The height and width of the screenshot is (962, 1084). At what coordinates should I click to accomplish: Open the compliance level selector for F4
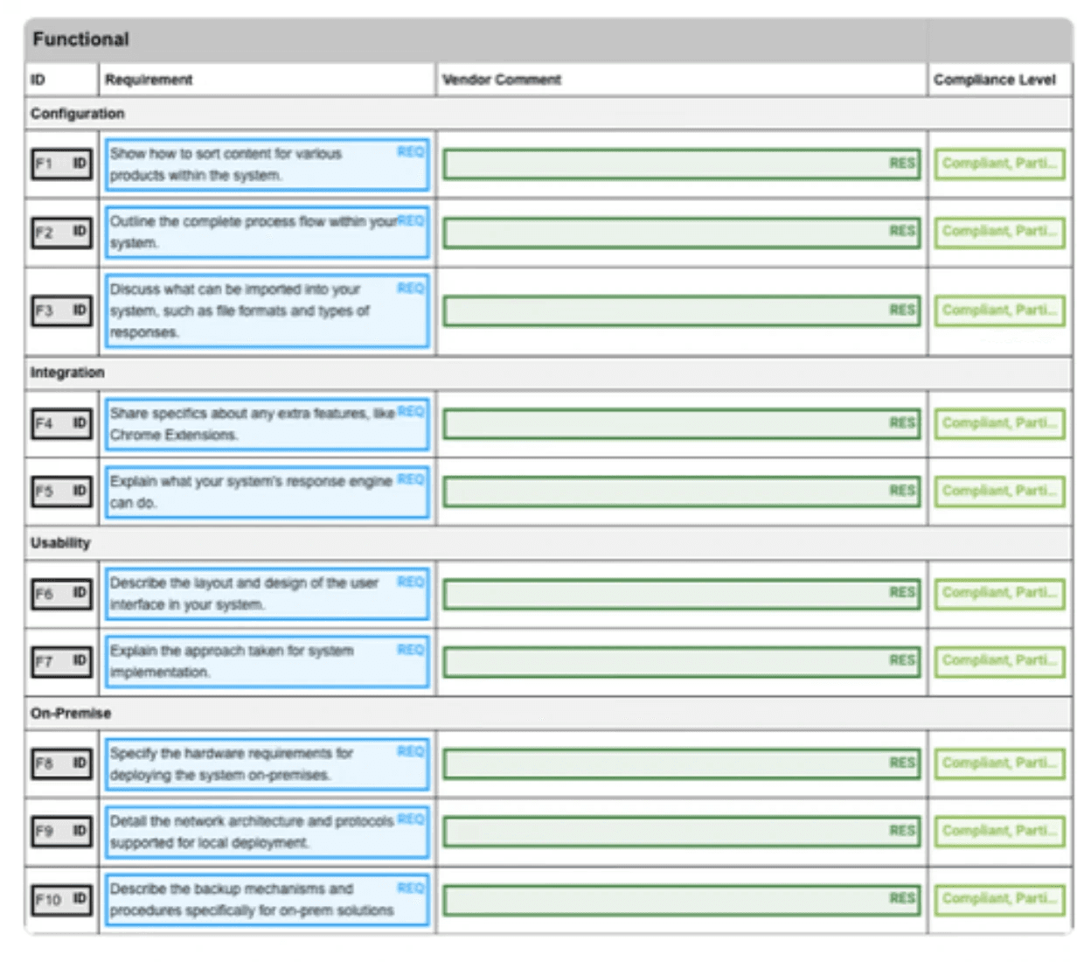coord(999,423)
